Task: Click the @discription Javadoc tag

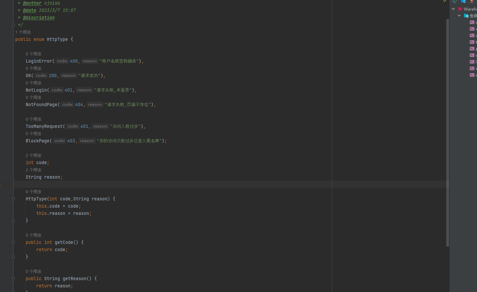Action: 39,17
